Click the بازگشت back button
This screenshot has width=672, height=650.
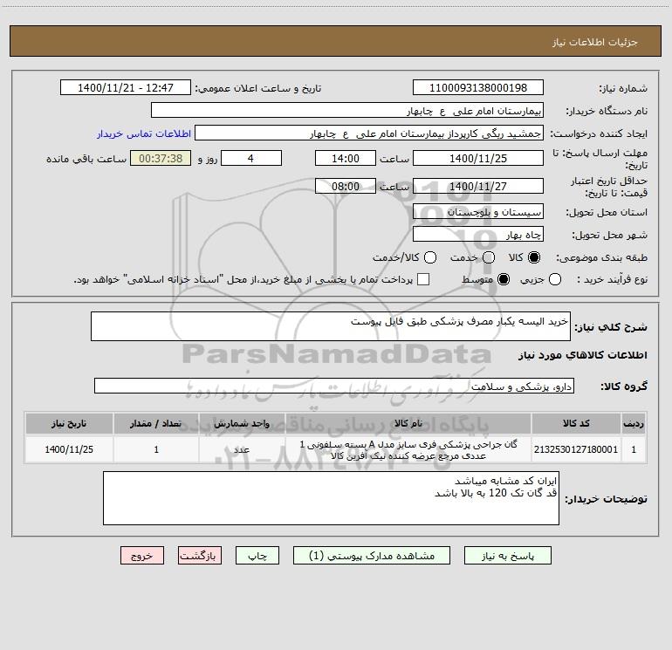[x=200, y=555]
